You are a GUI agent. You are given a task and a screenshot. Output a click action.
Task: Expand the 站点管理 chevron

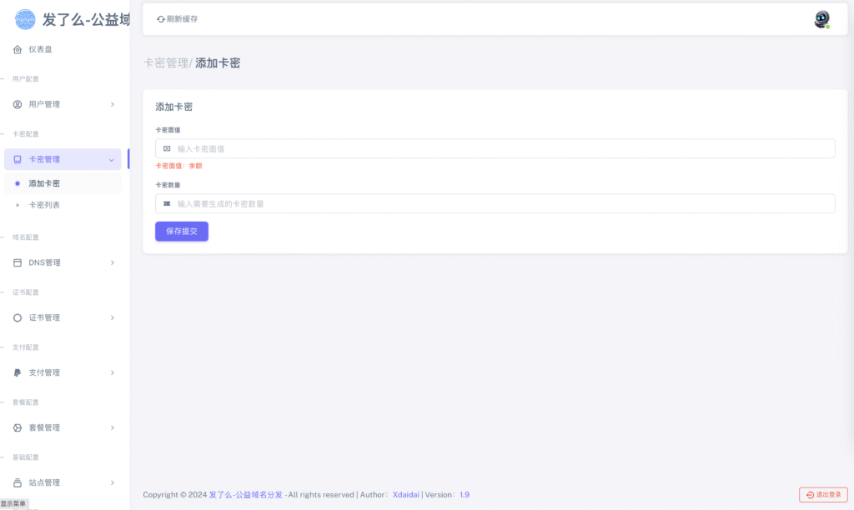click(x=113, y=482)
